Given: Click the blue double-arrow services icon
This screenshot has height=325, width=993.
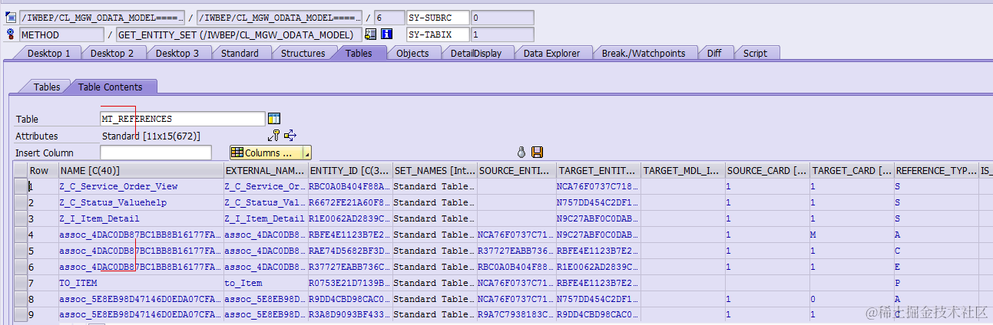Looking at the screenshot, I should tap(290, 136).
